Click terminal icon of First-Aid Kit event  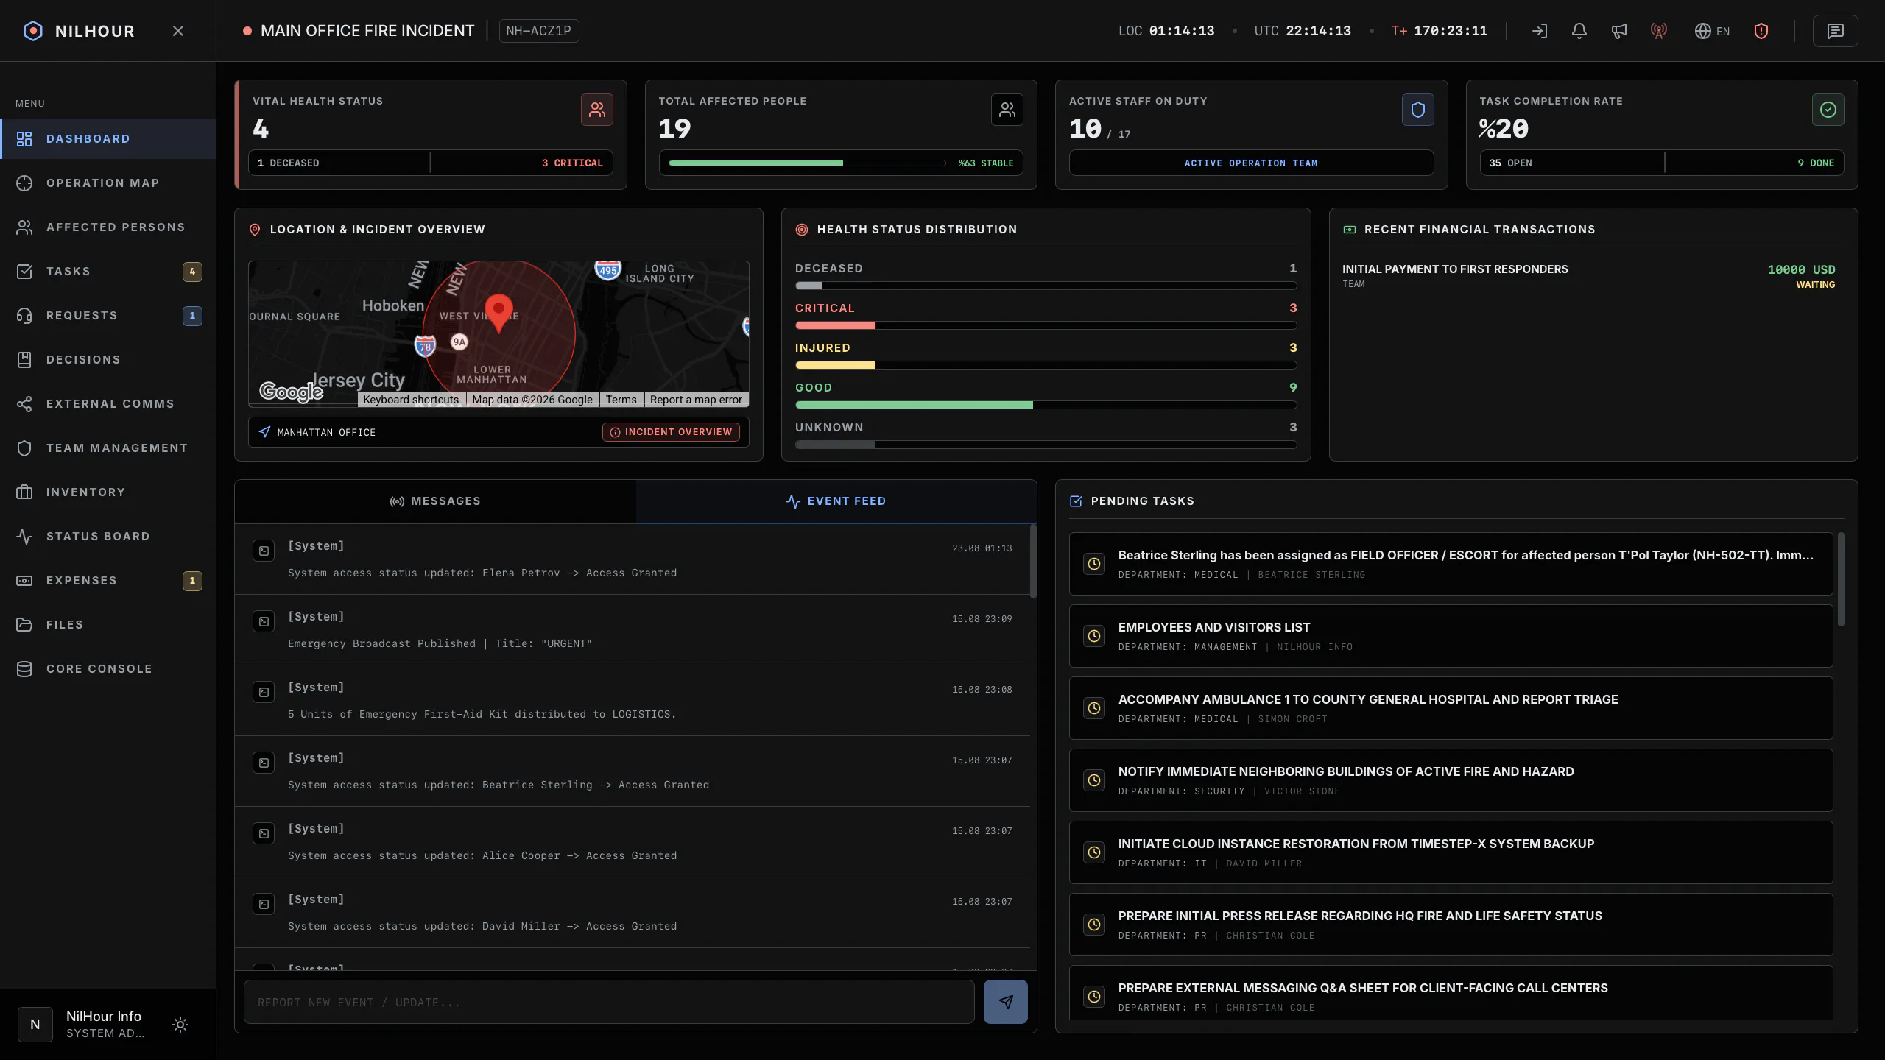click(x=264, y=692)
